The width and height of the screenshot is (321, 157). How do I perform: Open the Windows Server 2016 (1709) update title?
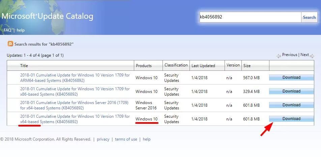(74, 105)
